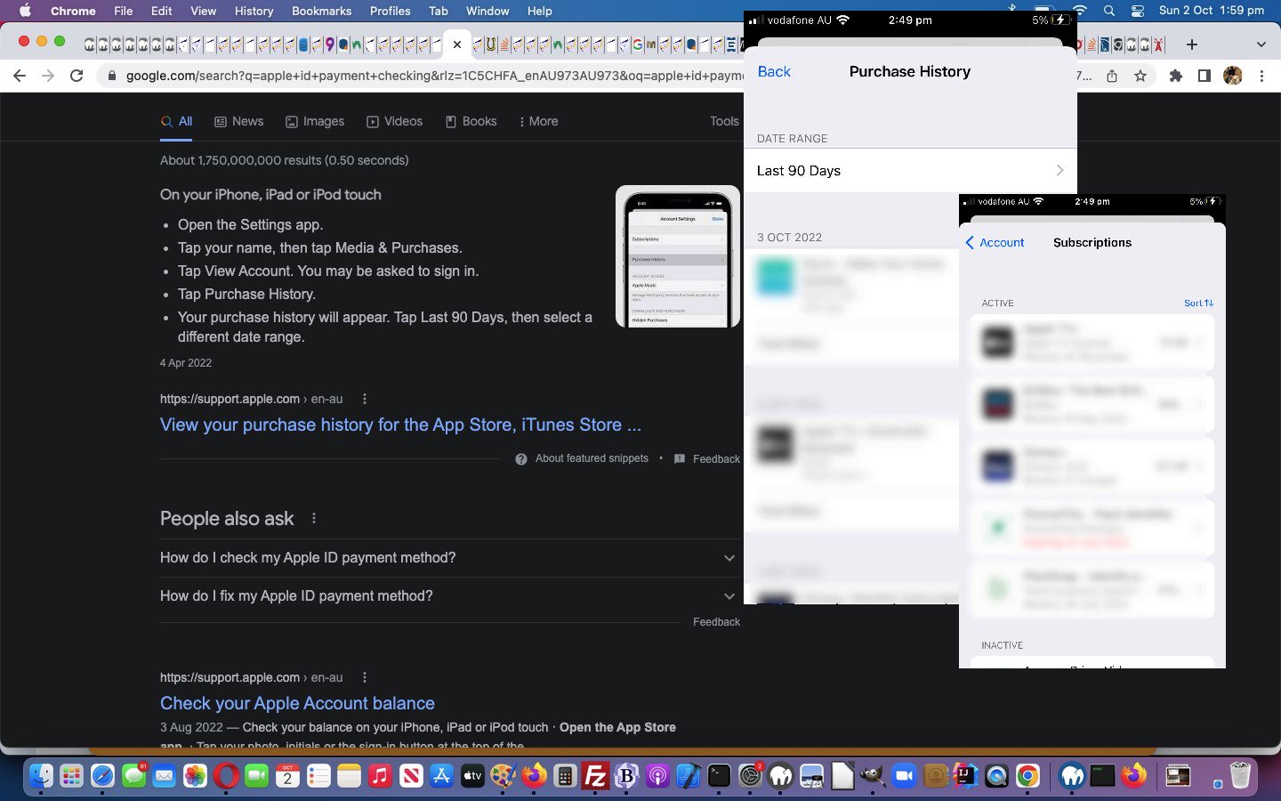This screenshot has width=1281, height=801.
Task: Click the Feedback link under People also ask
Action: click(716, 622)
